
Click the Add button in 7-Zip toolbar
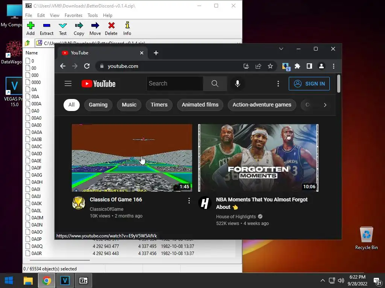click(x=30, y=28)
